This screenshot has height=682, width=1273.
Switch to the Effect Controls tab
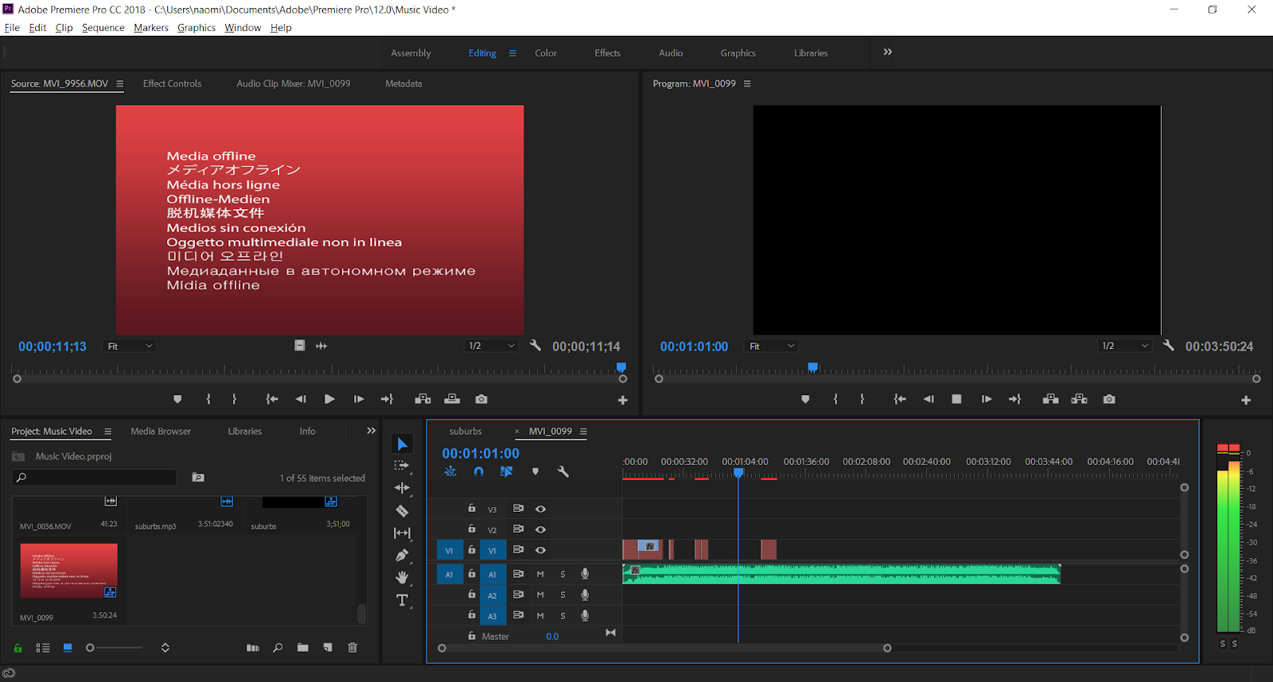tap(172, 83)
